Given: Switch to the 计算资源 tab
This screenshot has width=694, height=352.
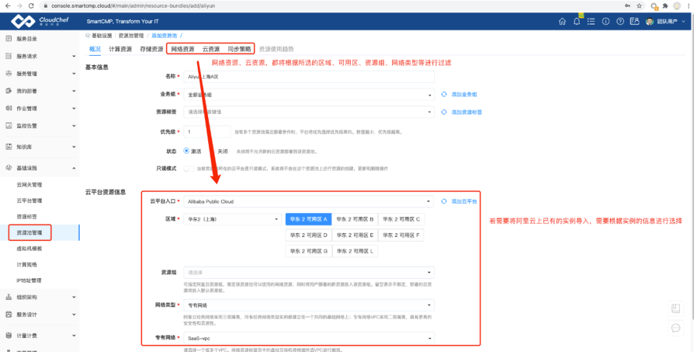Looking at the screenshot, I should coord(120,49).
